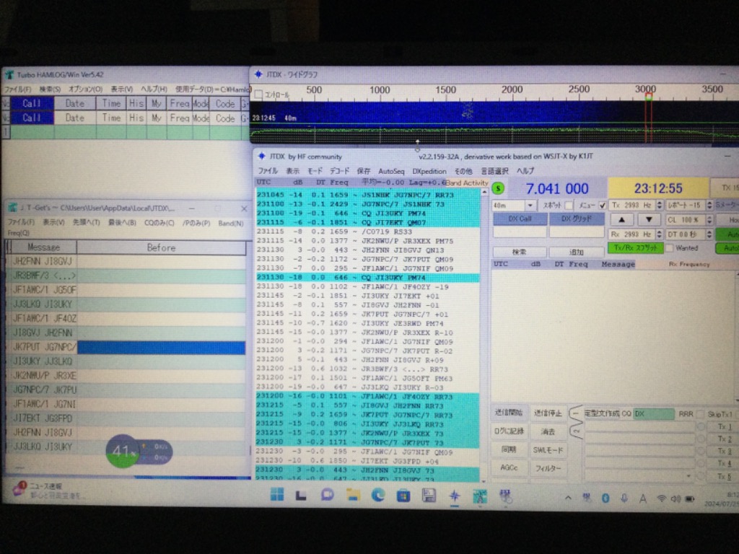Click the Call column header in HAMLOG
The height and width of the screenshot is (554, 739).
pos(32,103)
